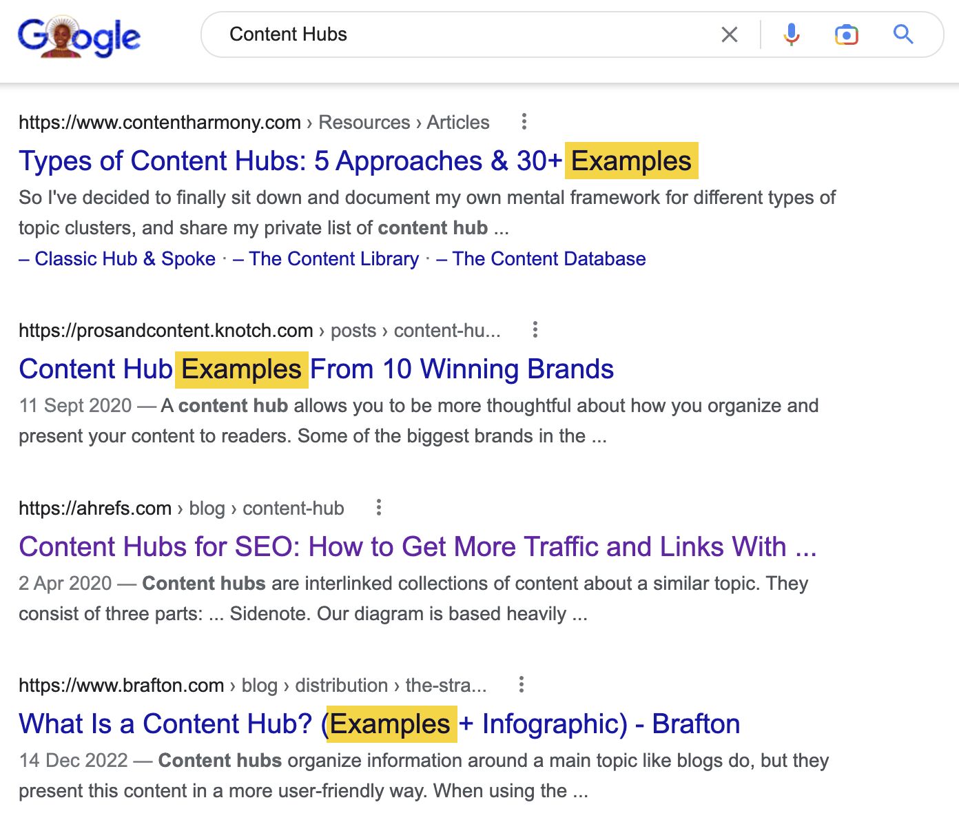Click inside the search box showing 'Content Hubs'
959x820 pixels.
[x=413, y=34]
